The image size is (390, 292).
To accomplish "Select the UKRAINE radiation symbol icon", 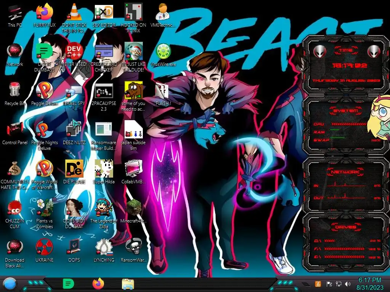I will [44, 247].
